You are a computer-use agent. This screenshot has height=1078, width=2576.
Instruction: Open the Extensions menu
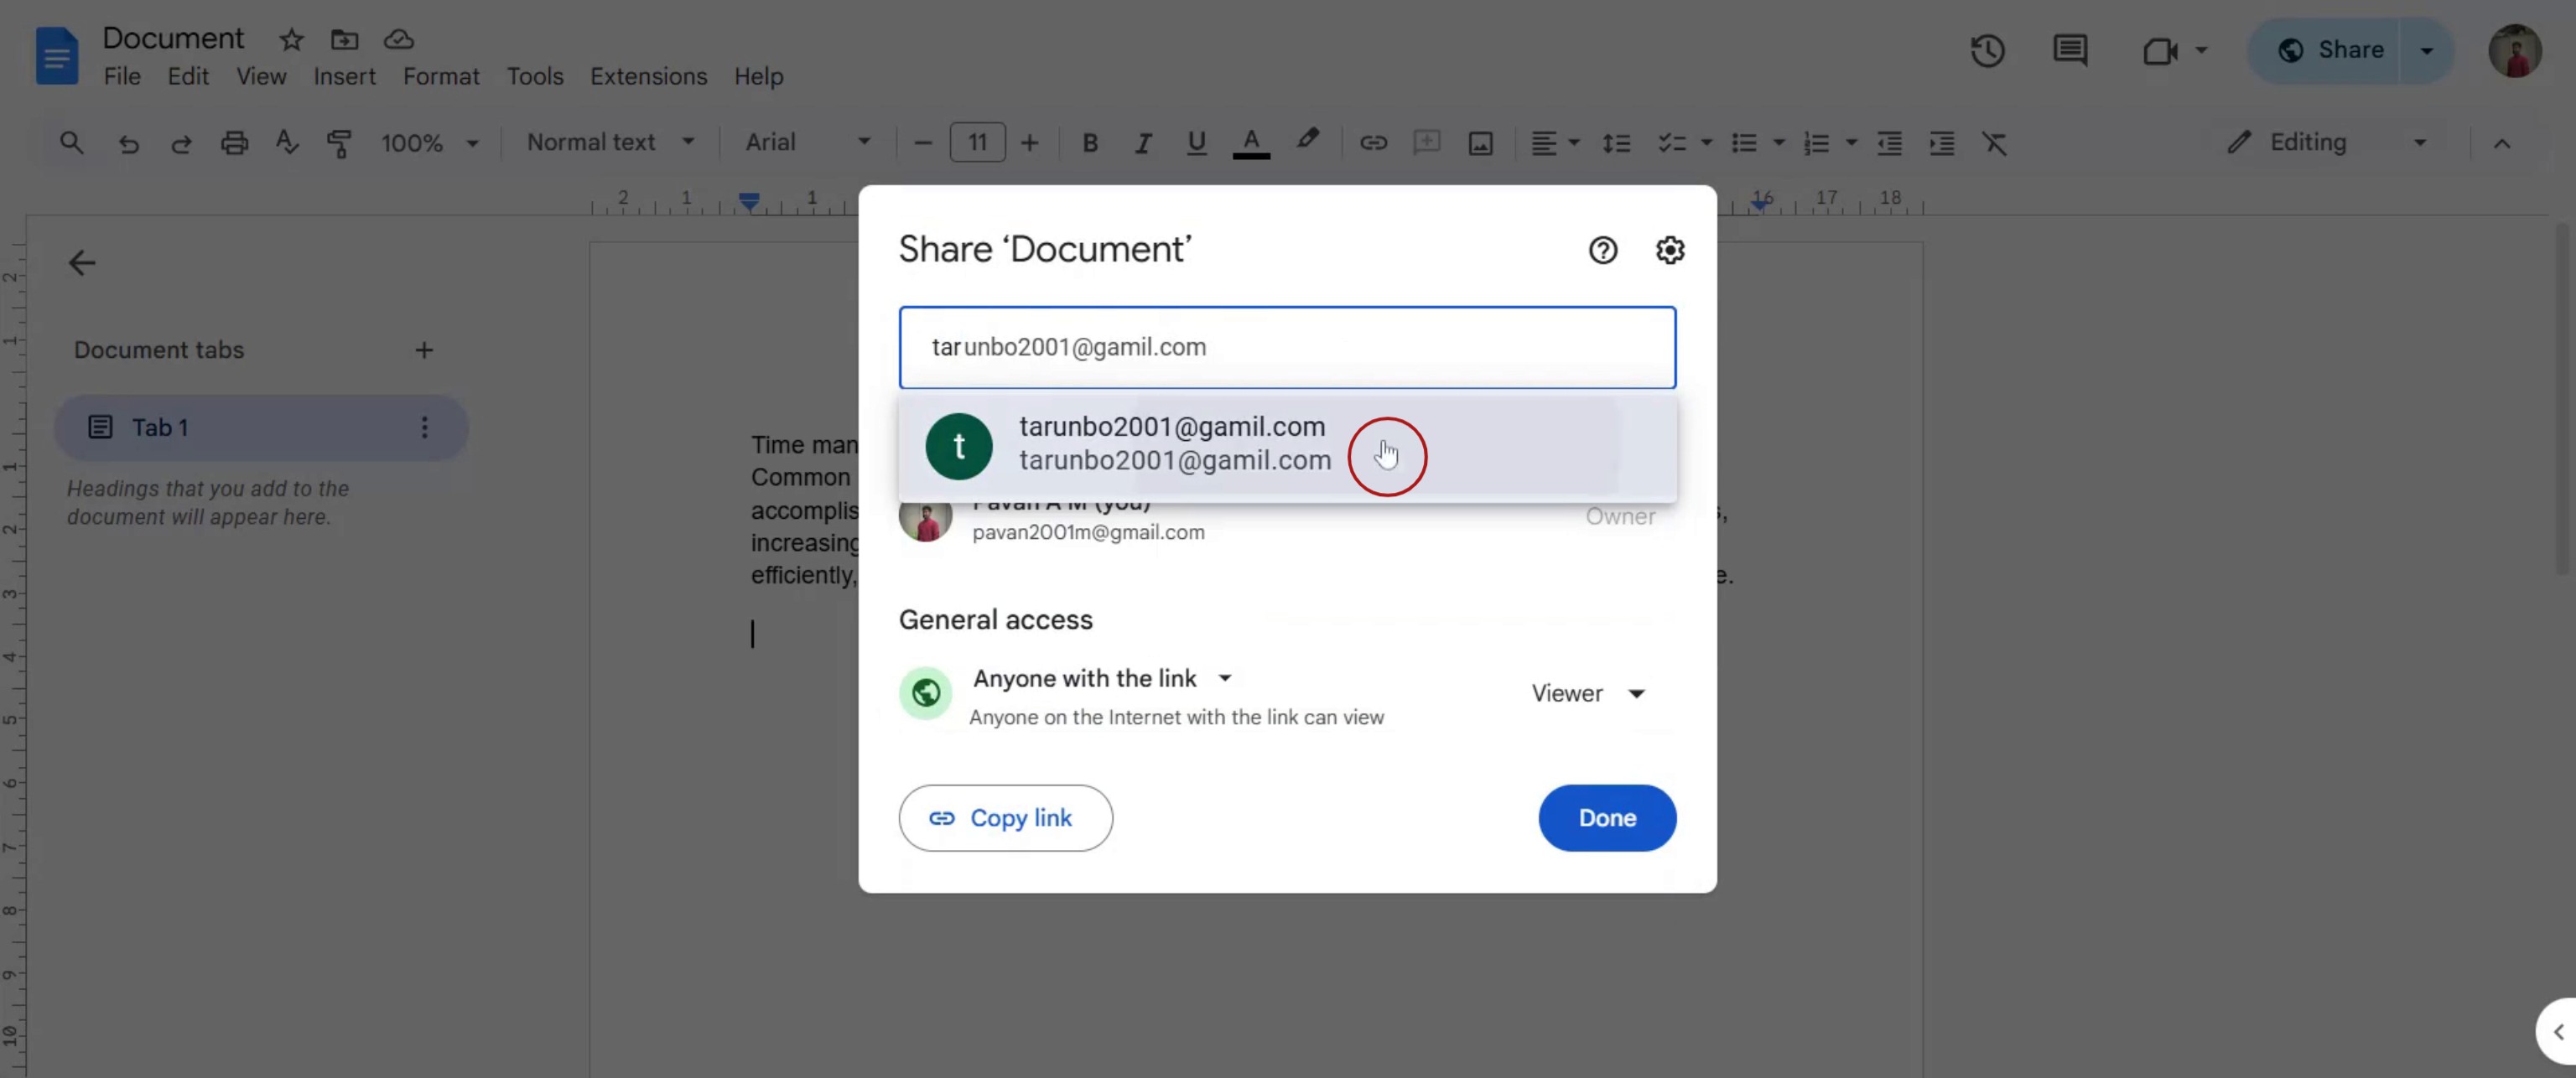tap(648, 77)
